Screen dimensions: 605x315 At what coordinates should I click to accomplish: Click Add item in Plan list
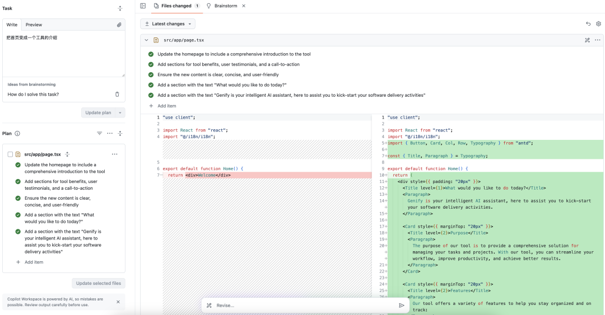[x=34, y=262]
